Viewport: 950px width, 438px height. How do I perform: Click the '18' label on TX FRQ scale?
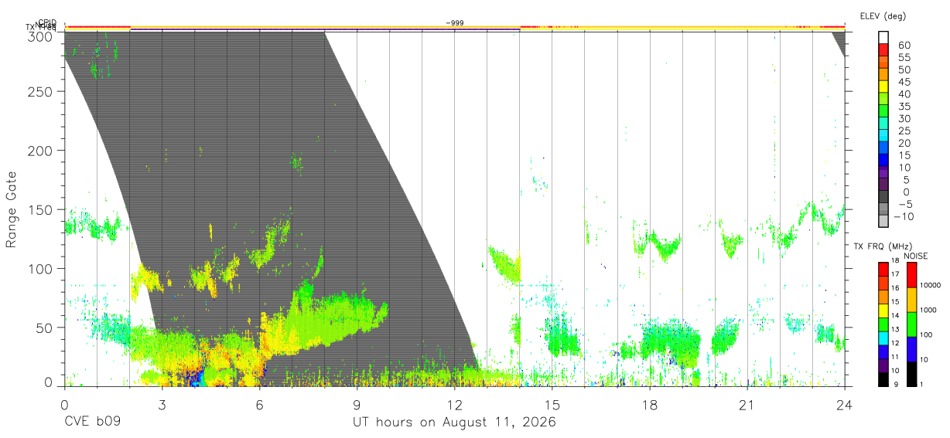[x=895, y=261]
